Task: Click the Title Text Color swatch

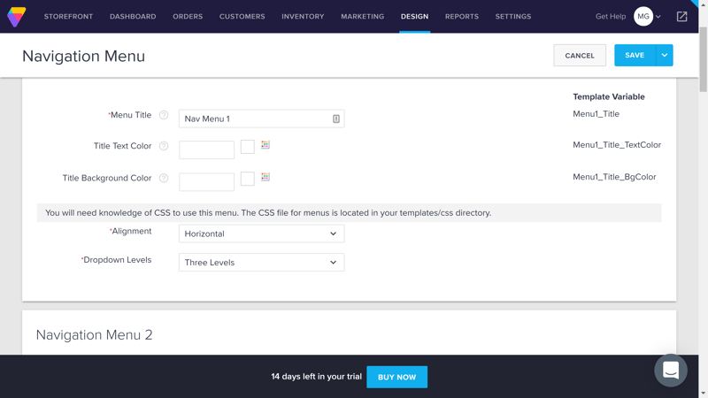Action: [248, 147]
